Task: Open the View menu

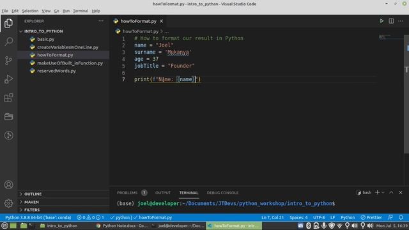Action: (x=46, y=11)
